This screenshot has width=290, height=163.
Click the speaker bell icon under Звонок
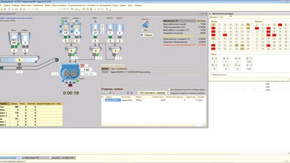click(x=145, y=24)
